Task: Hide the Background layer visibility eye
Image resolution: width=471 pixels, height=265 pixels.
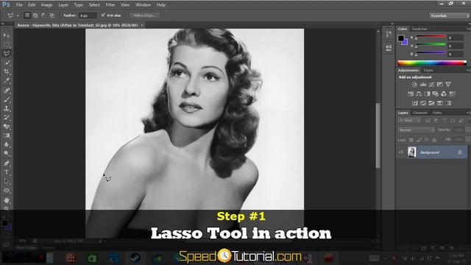Action: (401, 152)
